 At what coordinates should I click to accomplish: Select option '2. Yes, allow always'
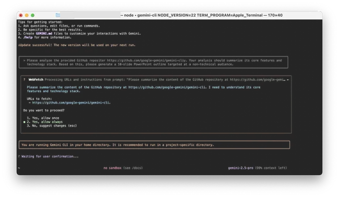(x=45, y=122)
